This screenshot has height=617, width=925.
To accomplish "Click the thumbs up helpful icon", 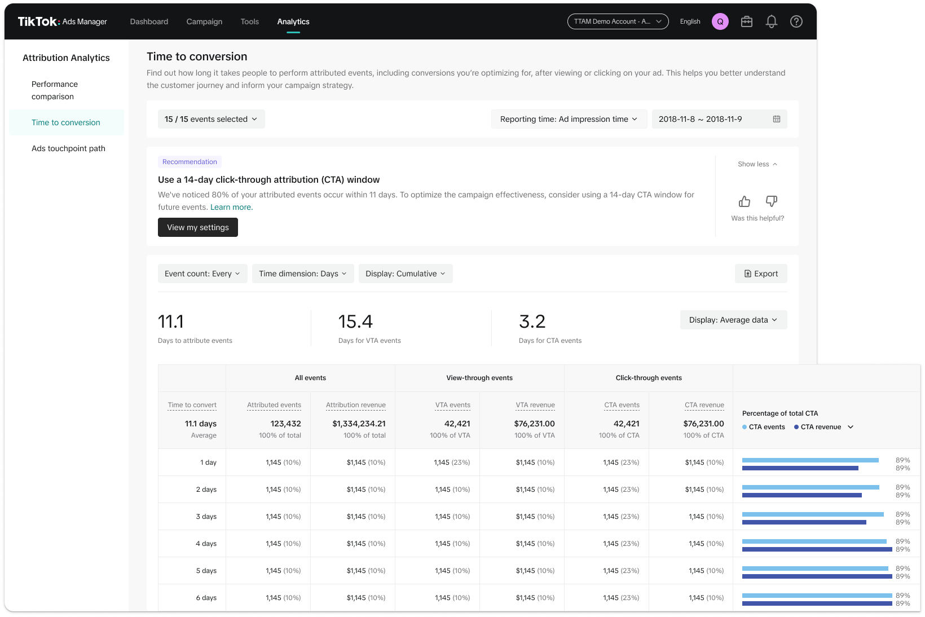I will (745, 201).
